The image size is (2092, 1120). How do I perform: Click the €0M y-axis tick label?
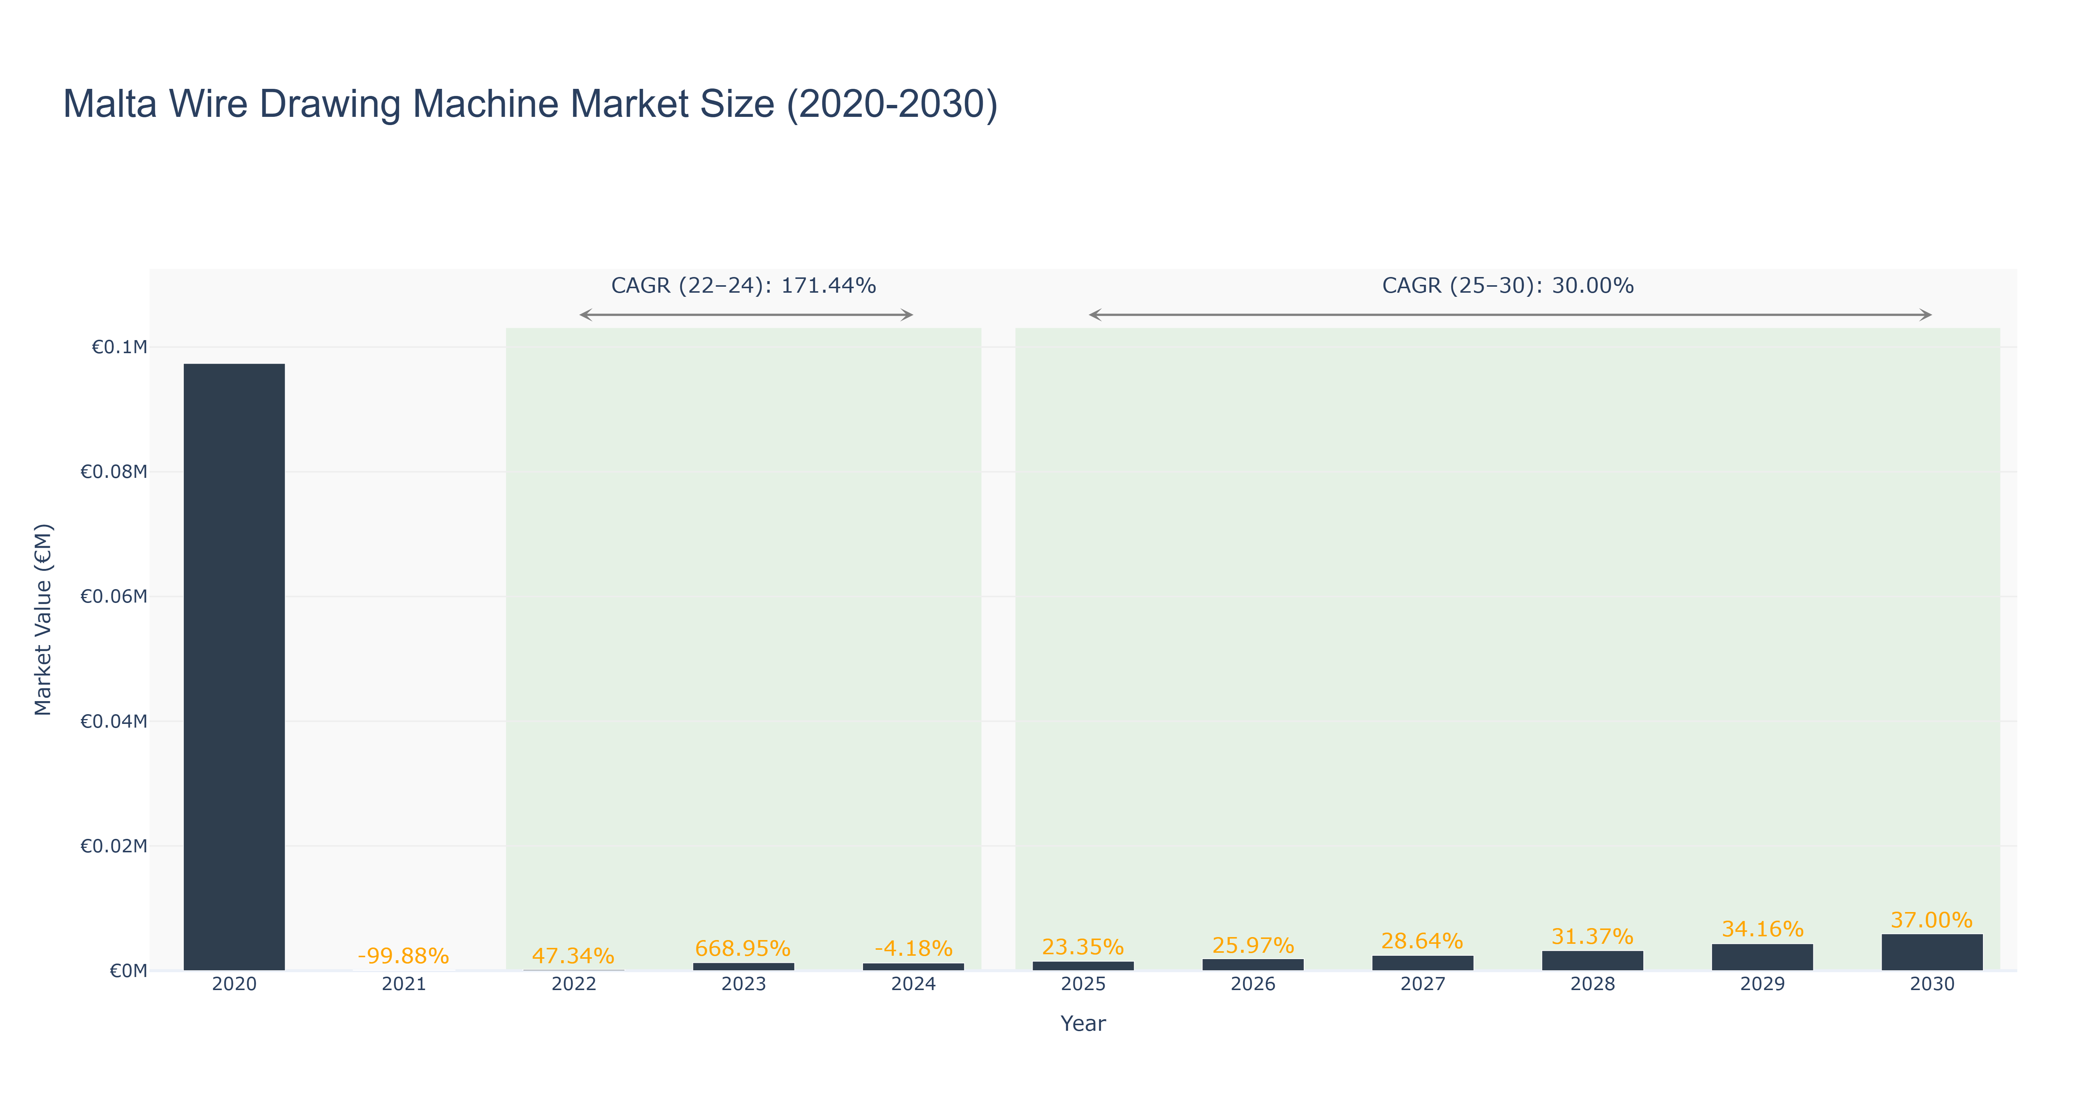[x=128, y=971]
